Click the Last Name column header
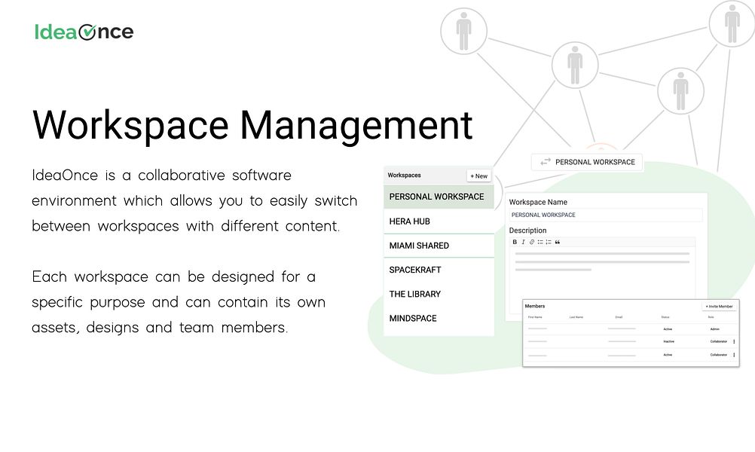This screenshot has height=452, width=755. point(576,317)
